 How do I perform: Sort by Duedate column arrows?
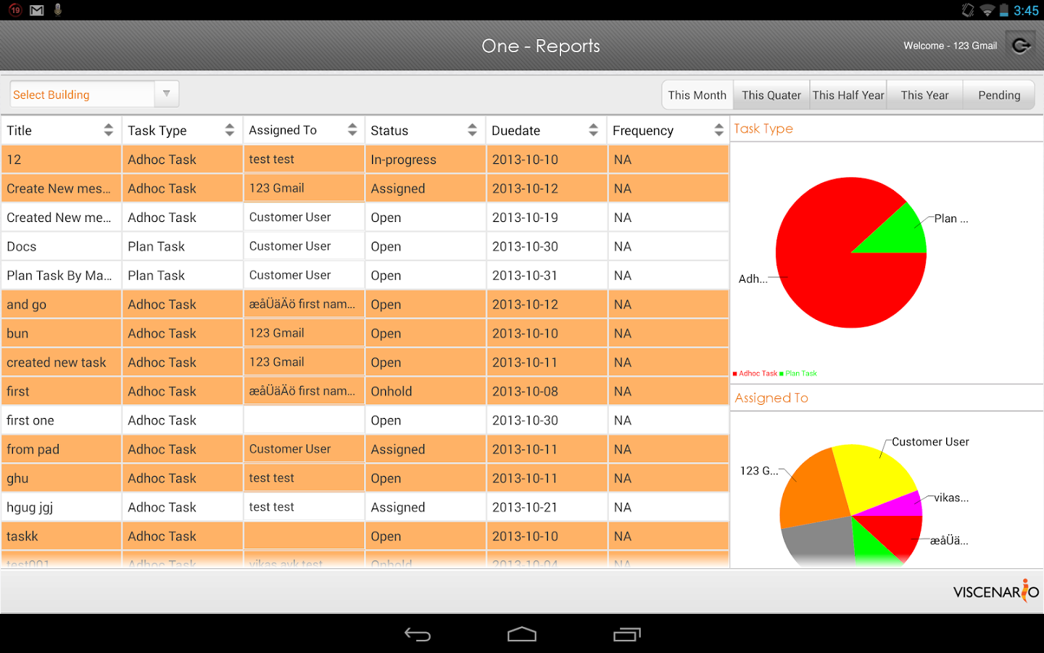point(594,131)
